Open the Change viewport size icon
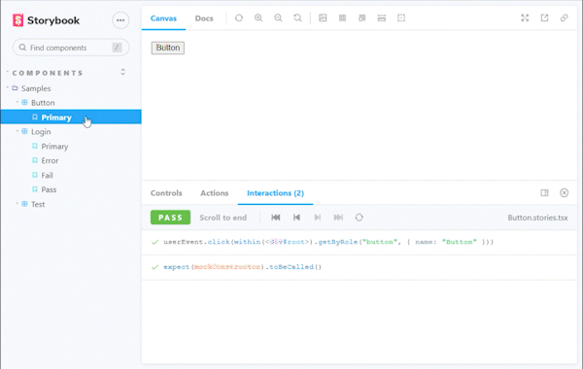This screenshot has height=369, width=583. pos(362,17)
